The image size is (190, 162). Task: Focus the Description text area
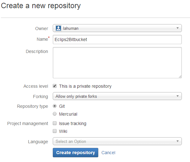point(117,63)
